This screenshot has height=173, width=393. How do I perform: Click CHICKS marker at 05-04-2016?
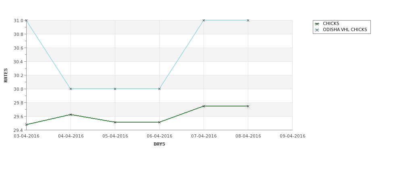click(x=115, y=122)
